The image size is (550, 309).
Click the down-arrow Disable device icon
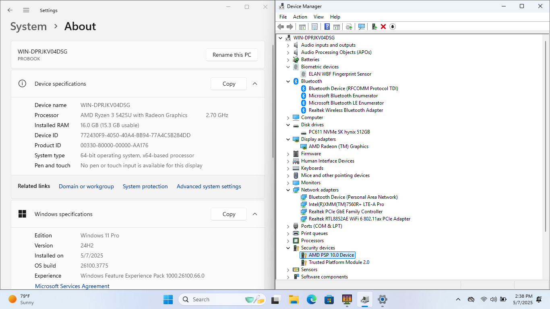(x=393, y=27)
